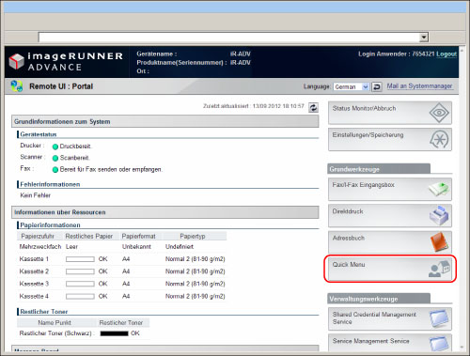470x356 pixels.
Task: Open Adressbuch
Action: (x=390, y=242)
